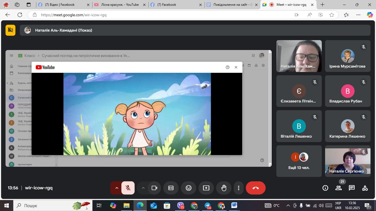Open the activities panel
Image resolution: width=376 pixels, height=211 pixels.
(365, 188)
